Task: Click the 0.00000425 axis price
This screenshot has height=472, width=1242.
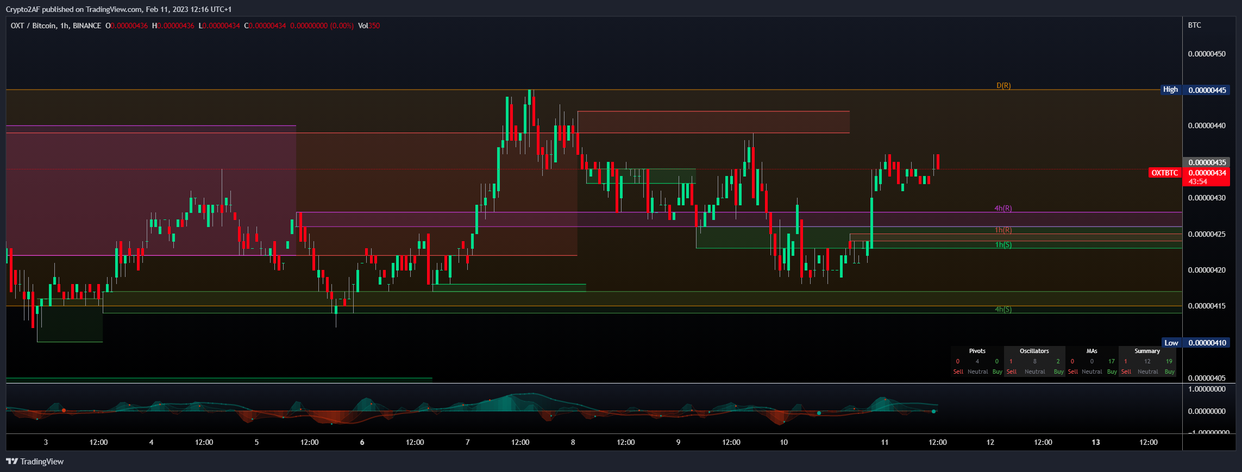Action: 1207,234
